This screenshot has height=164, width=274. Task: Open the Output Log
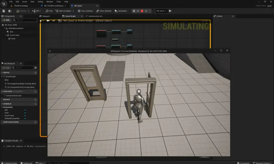26,163
